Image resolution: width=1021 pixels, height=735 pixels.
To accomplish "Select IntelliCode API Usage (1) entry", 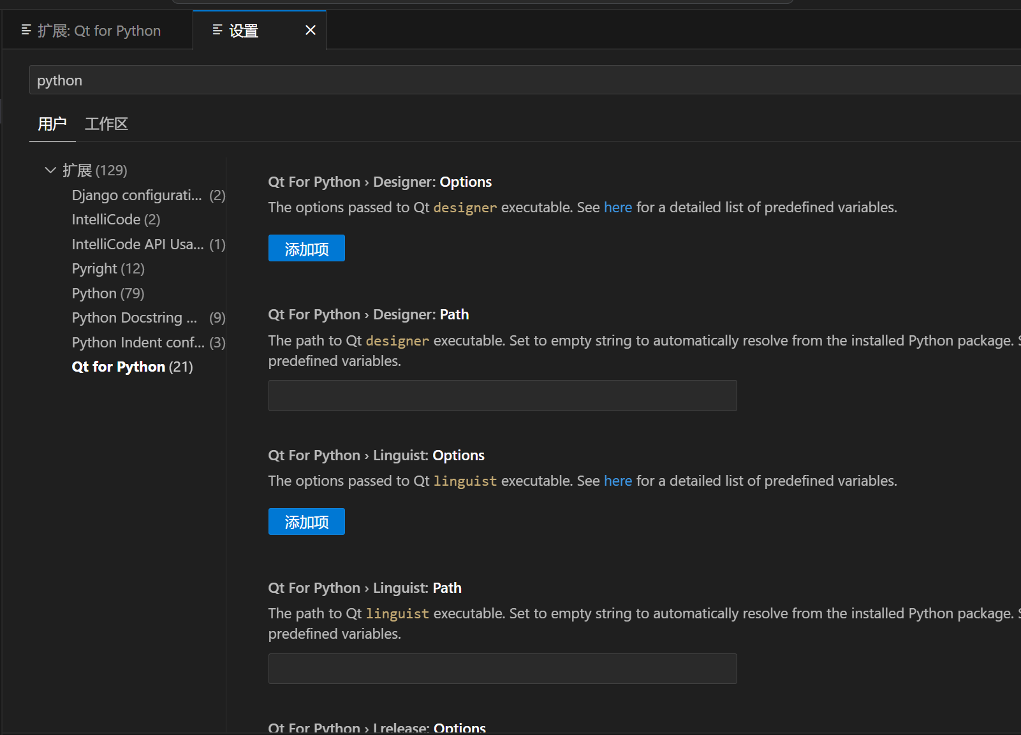I will click(148, 244).
